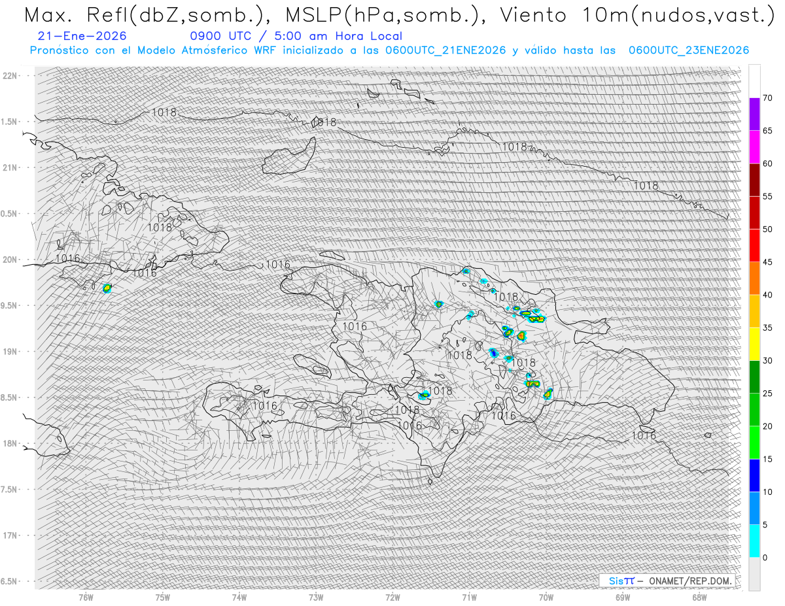Click the colorbar value label '65'
Screen dimensions: 785x606
tap(767, 131)
